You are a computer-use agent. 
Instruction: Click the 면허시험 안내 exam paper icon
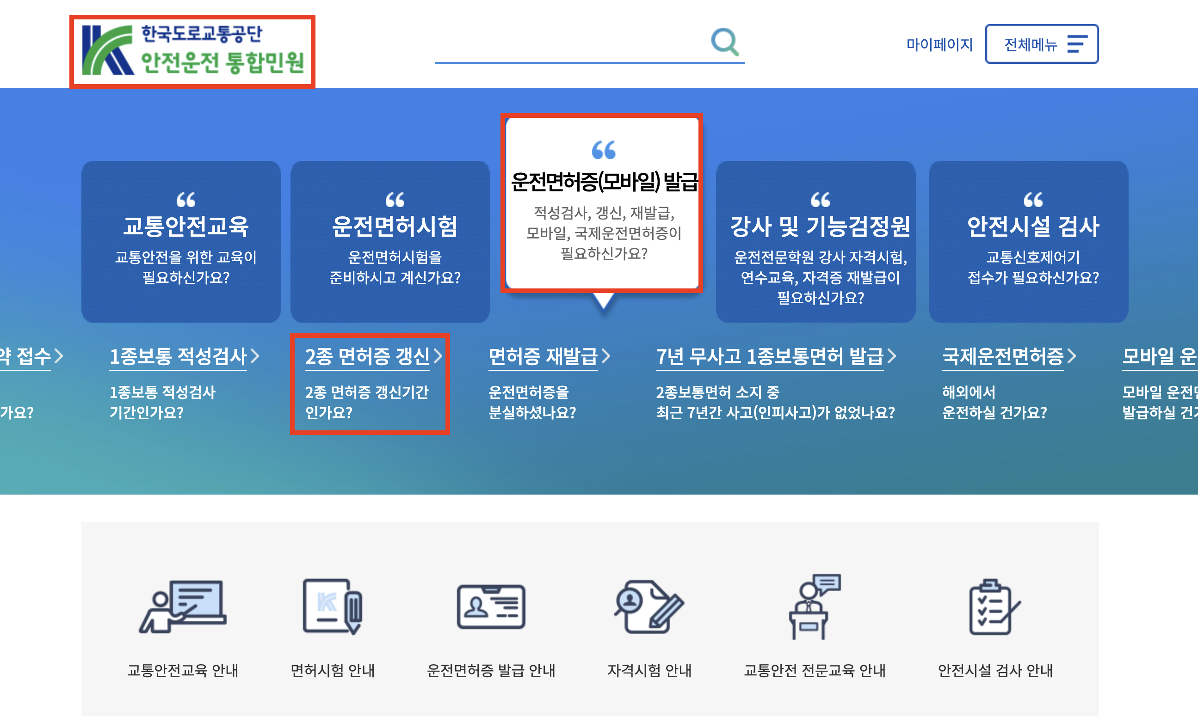click(x=333, y=606)
